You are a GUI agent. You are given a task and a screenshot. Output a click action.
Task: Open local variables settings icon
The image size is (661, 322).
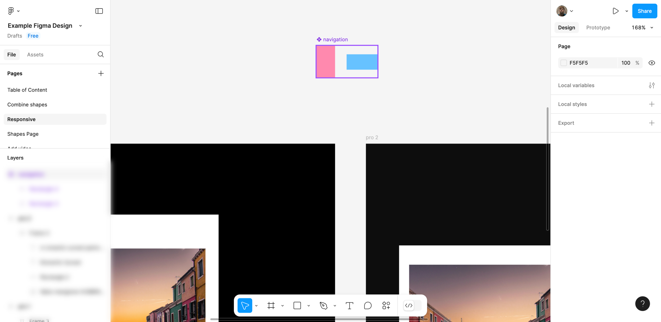[651, 85]
